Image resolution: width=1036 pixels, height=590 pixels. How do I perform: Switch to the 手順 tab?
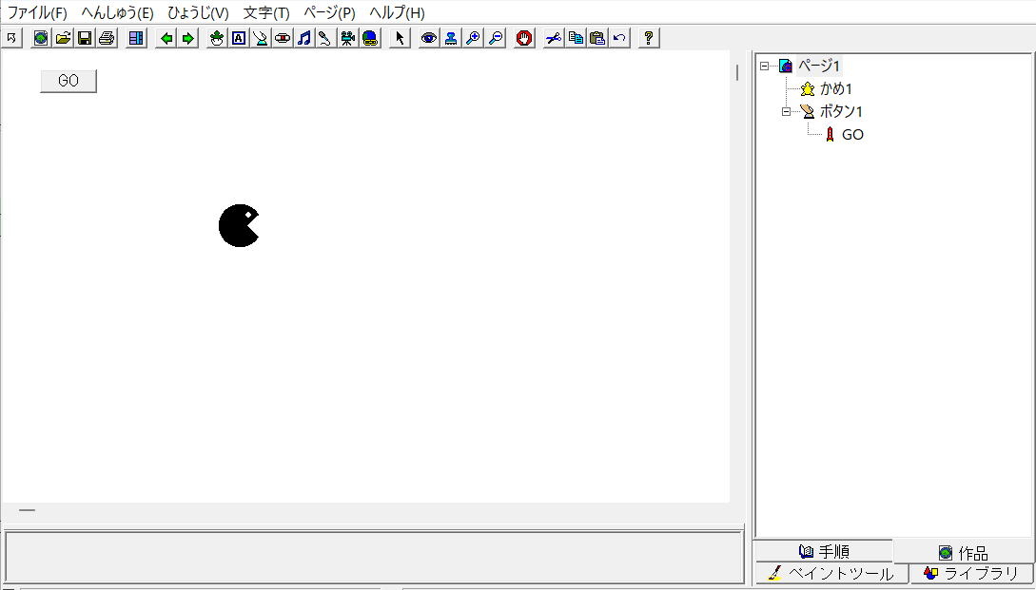(823, 551)
